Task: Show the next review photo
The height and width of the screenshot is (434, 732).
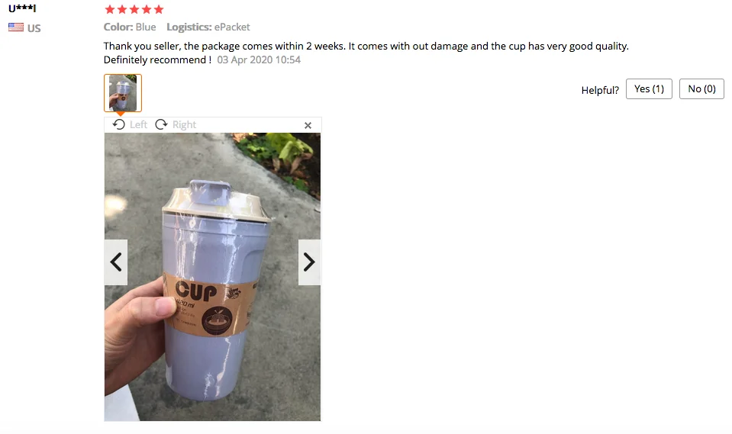Action: point(309,262)
